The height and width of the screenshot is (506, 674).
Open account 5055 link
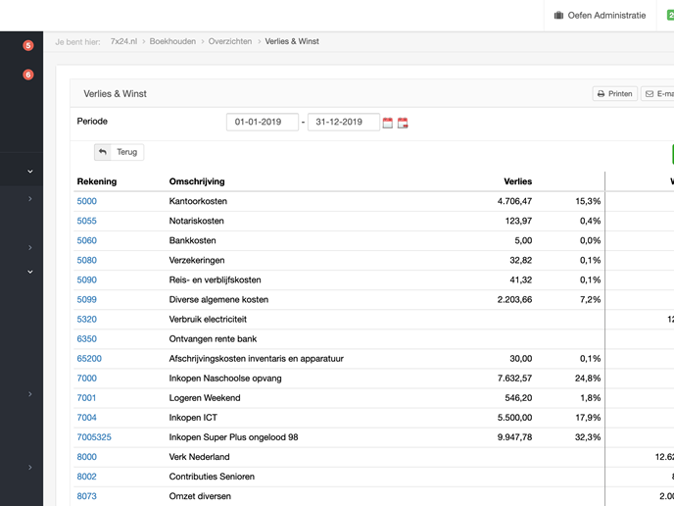(x=87, y=221)
